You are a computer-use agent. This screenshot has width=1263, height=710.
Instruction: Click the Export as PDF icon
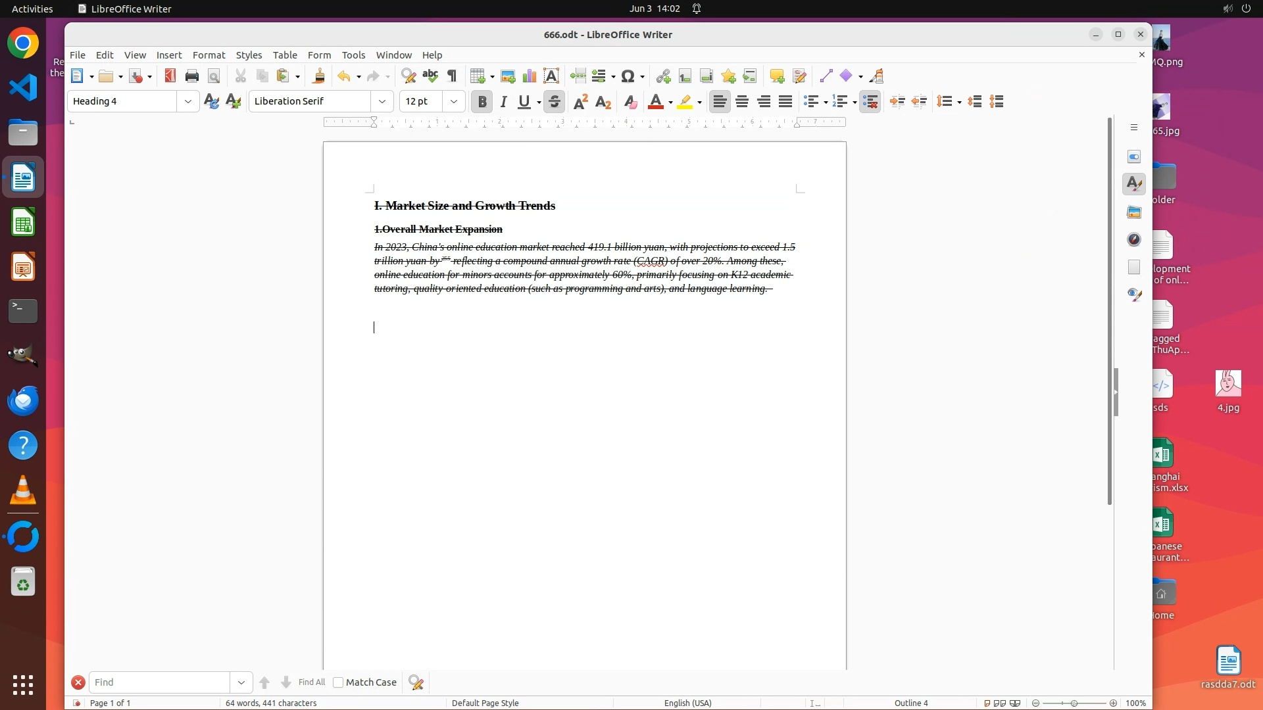coord(170,76)
